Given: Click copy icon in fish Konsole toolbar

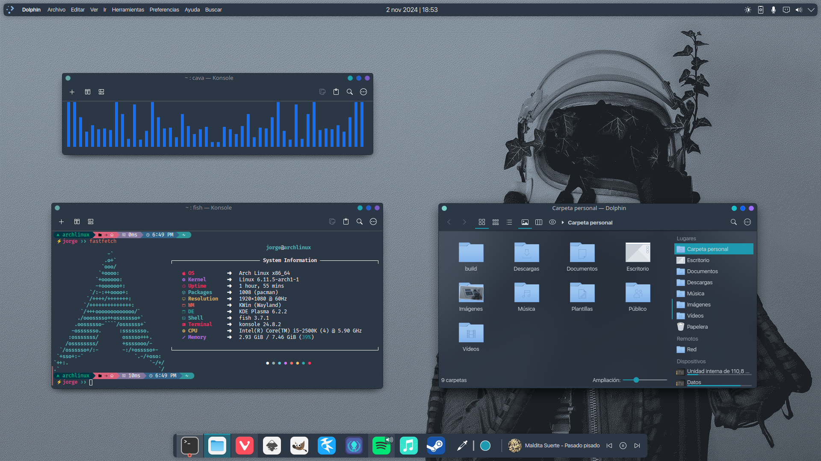Looking at the screenshot, I should (332, 222).
